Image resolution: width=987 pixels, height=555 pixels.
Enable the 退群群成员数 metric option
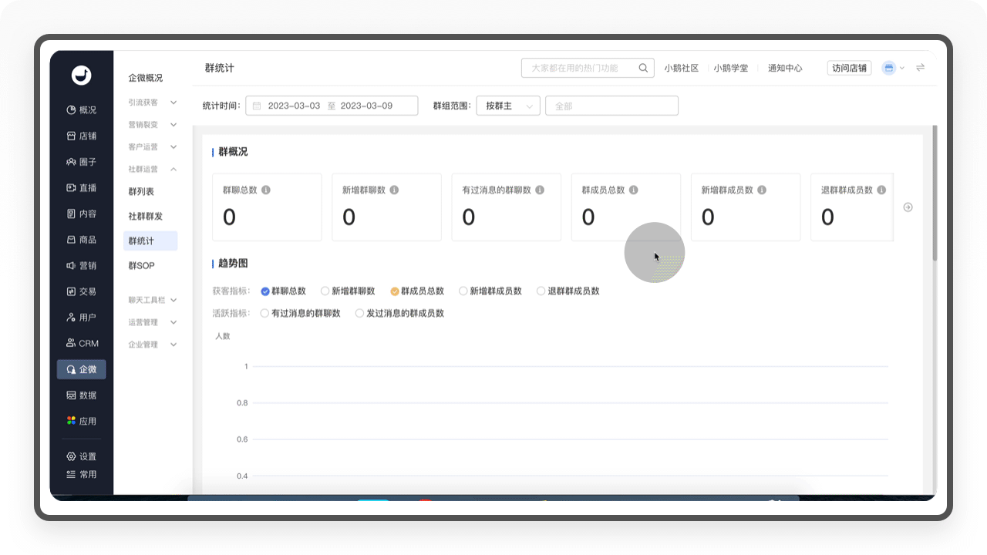click(541, 291)
